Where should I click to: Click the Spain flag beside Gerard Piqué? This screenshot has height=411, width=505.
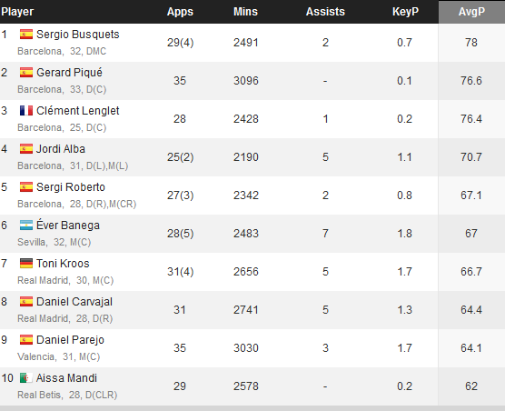[26, 72]
